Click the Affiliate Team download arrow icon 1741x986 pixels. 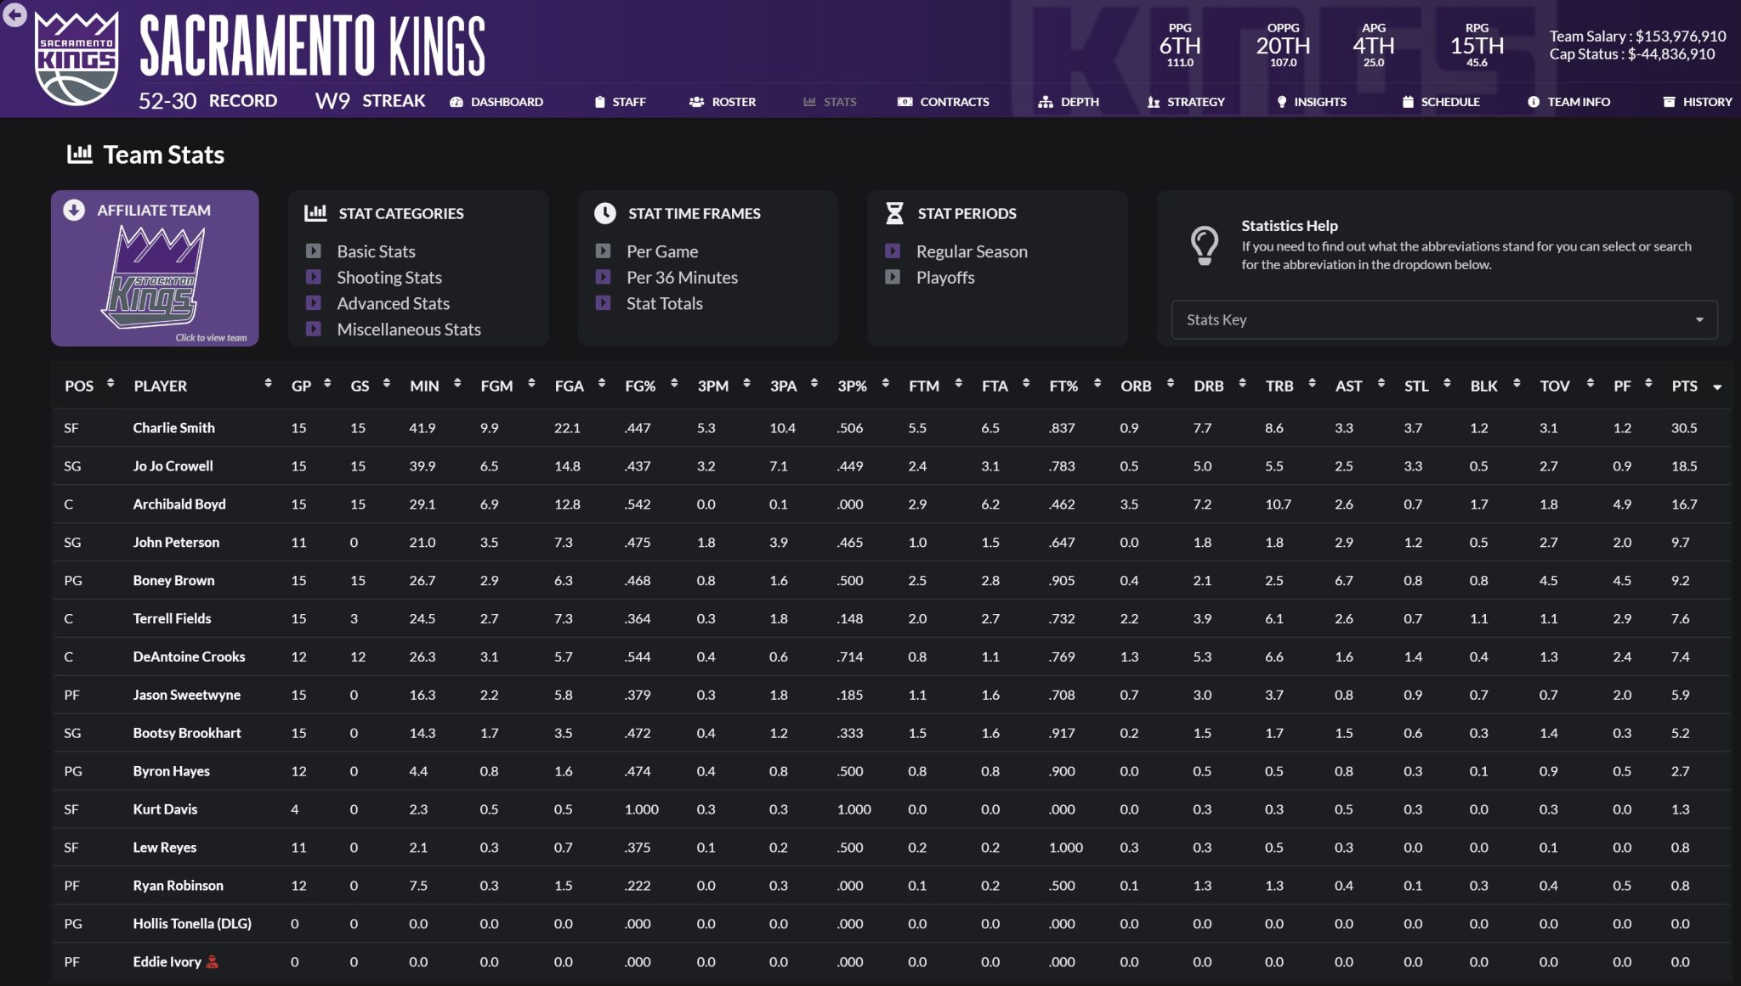(74, 210)
